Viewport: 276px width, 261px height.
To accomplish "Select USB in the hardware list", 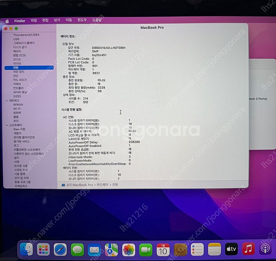I will pyautogui.click(x=16, y=39).
